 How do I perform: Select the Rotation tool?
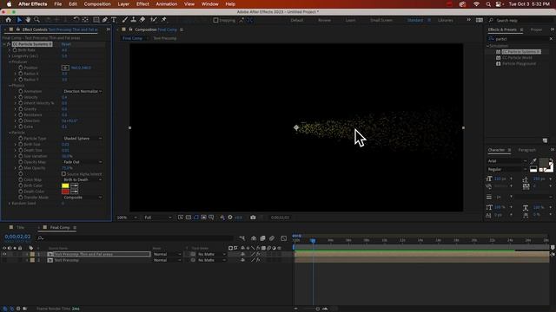tap(76, 20)
